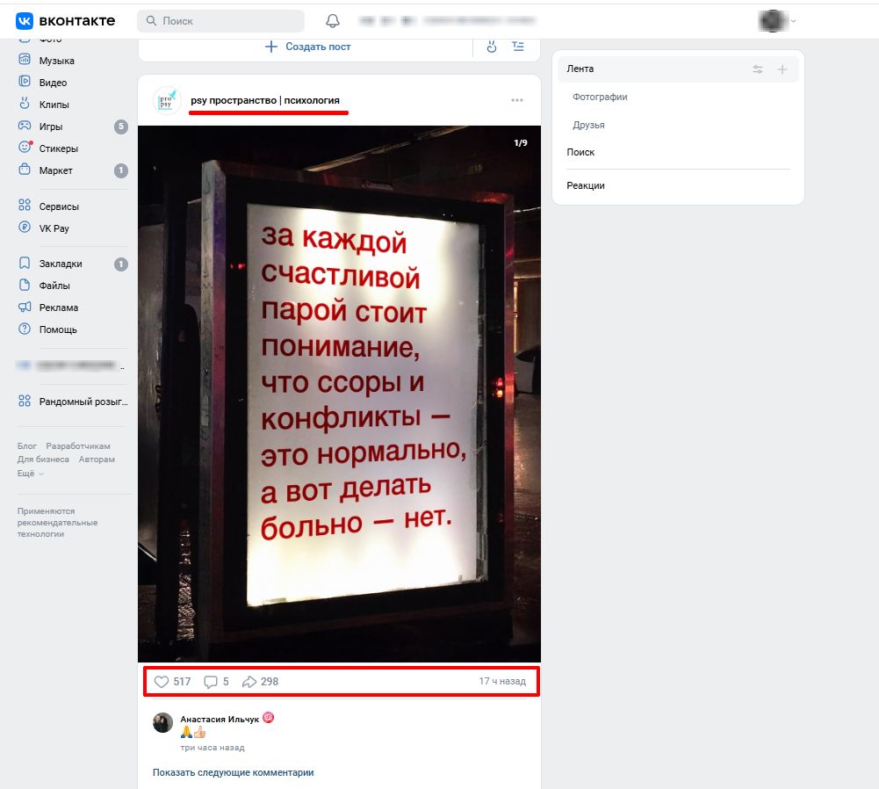Click the Для бизнеса footer link

point(43,460)
